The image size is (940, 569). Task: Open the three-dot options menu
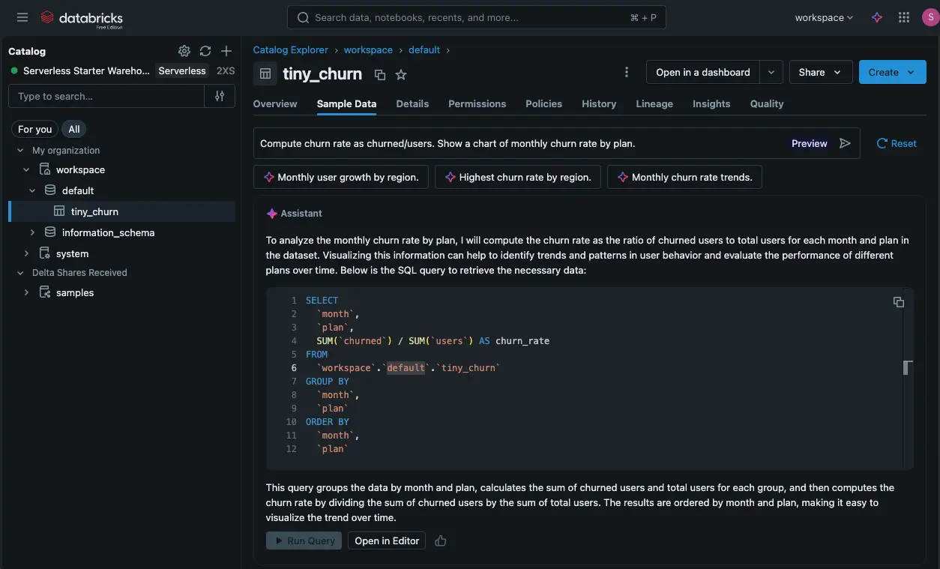click(x=627, y=71)
